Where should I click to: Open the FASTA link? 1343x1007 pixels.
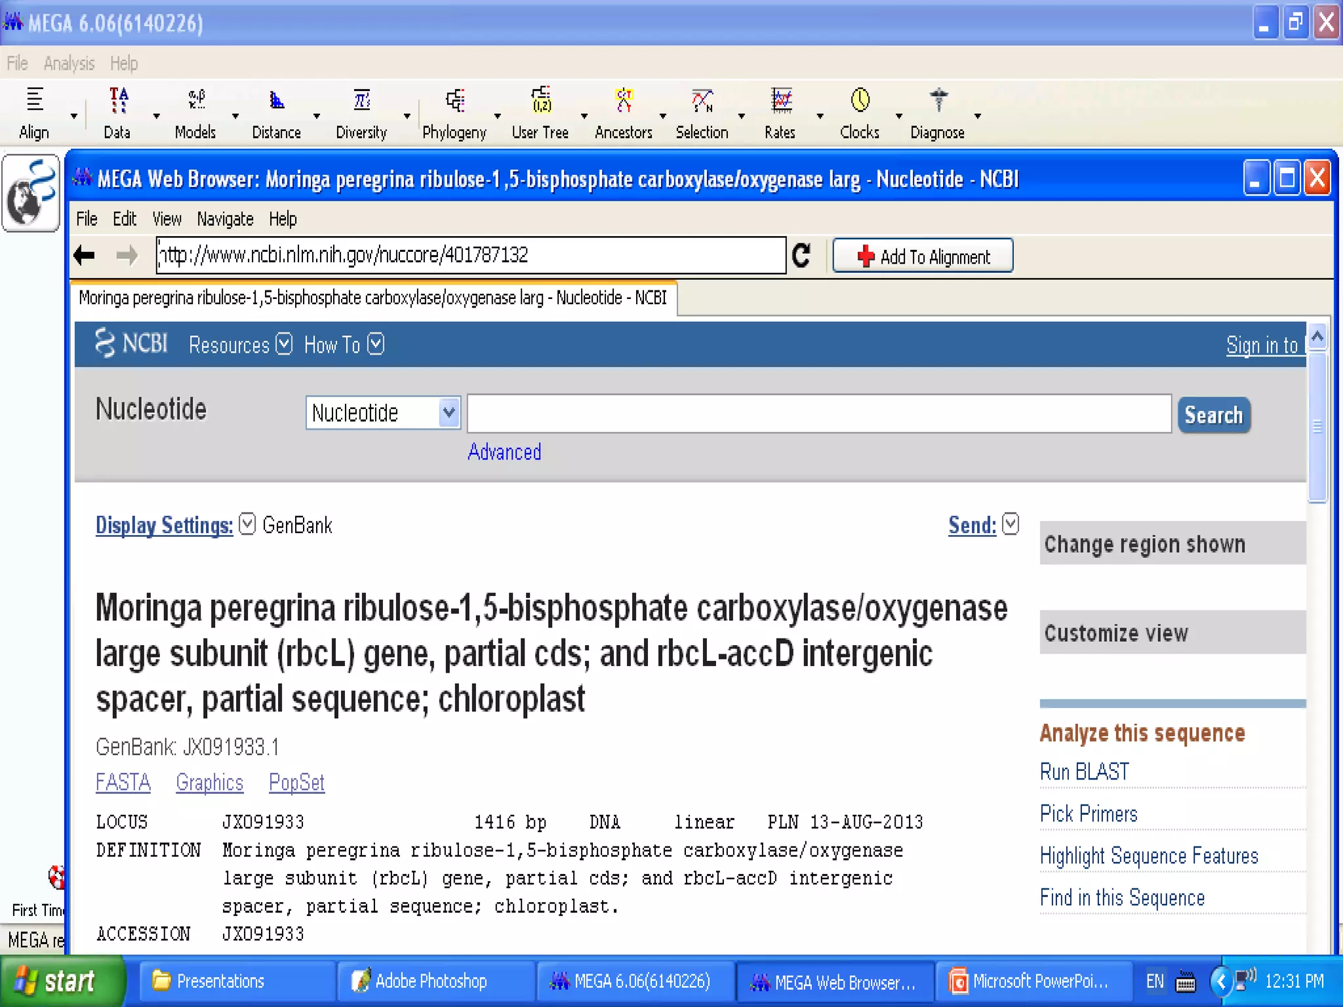coord(123,782)
